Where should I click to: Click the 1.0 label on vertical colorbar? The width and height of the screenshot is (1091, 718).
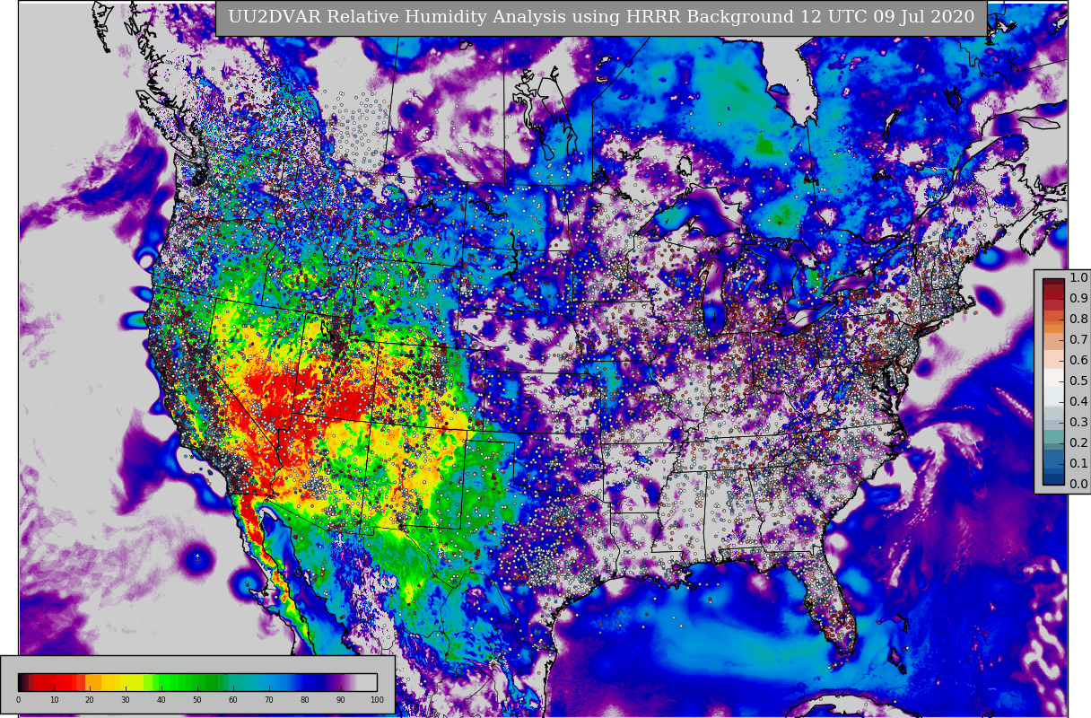(1078, 277)
